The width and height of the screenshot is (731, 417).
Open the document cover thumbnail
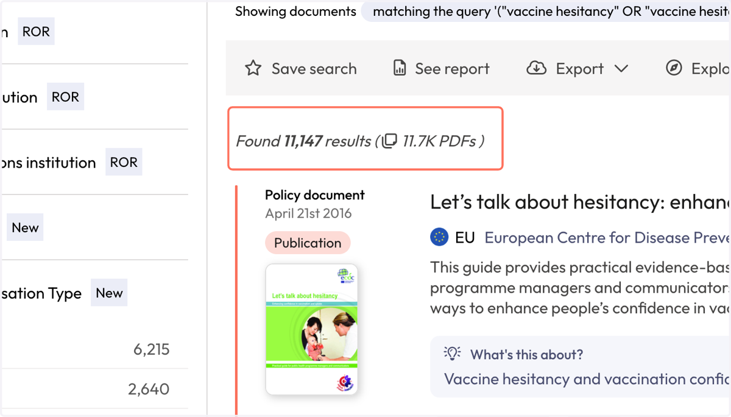click(311, 329)
